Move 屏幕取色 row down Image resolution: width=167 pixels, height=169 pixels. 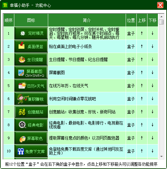(152, 138)
